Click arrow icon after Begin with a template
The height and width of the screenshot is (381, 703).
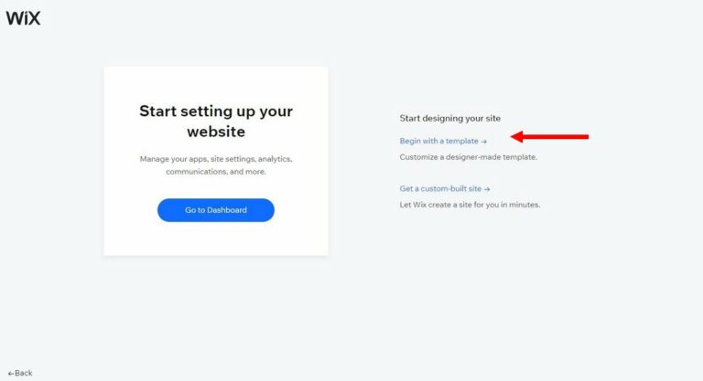pyautogui.click(x=483, y=142)
